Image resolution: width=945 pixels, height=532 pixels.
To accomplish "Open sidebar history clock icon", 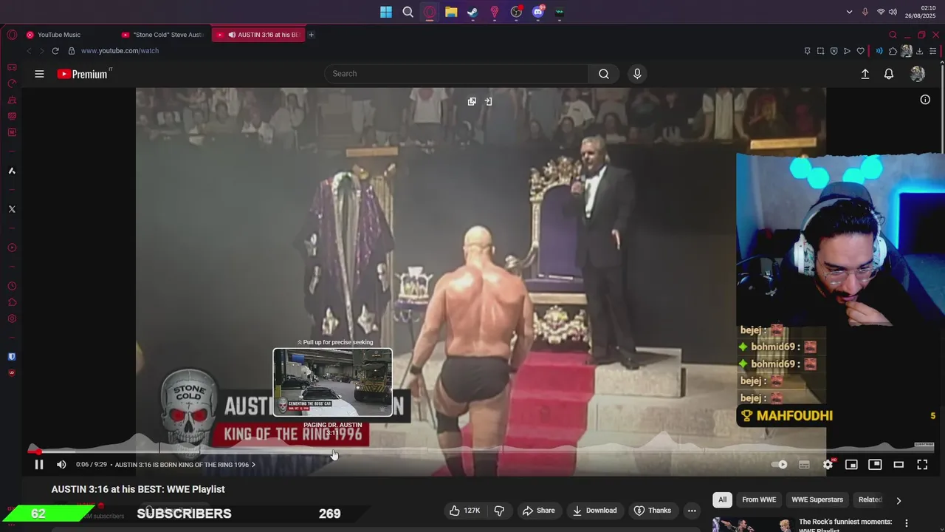I will 12,286.
